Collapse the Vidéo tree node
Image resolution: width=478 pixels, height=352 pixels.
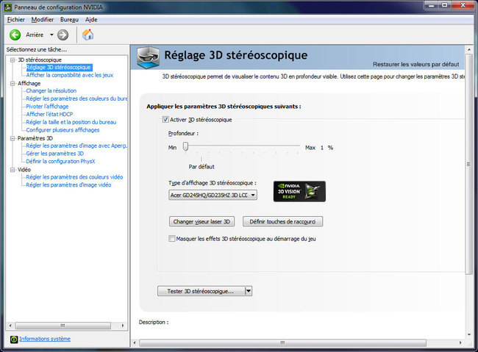tap(13, 170)
